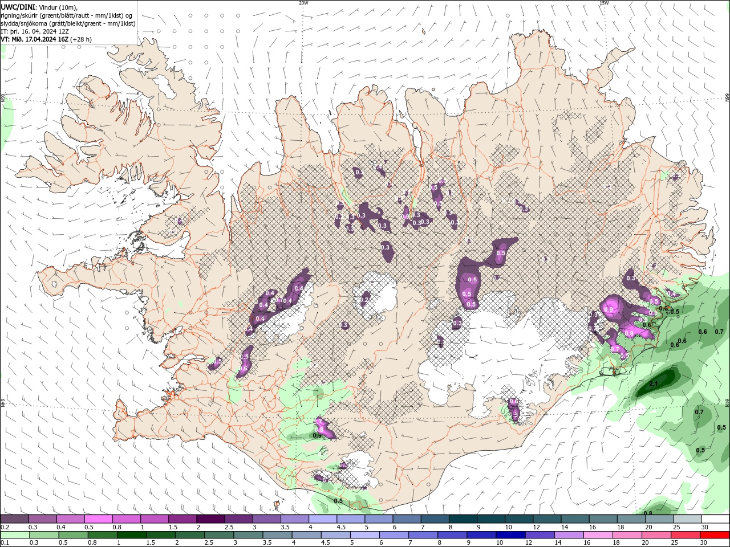
Task: Pick the darkest purple swatch starting at 2
Action: tap(210, 519)
